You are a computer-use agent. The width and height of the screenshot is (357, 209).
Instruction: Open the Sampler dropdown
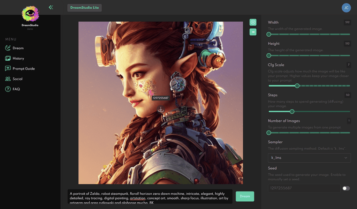pos(309,158)
